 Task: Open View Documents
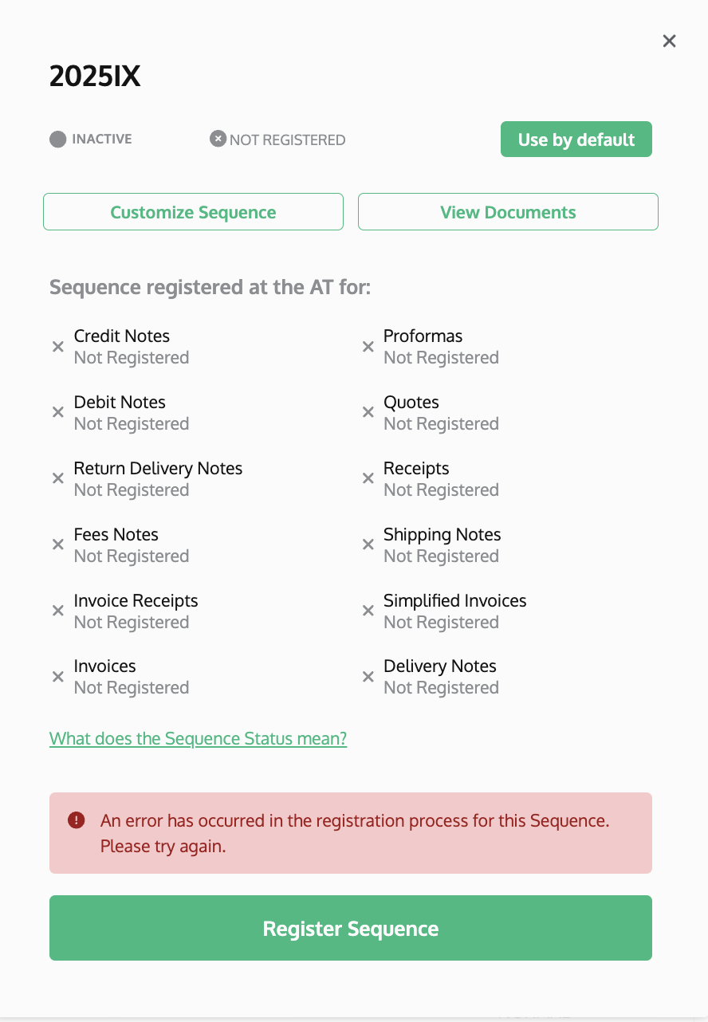pos(508,212)
